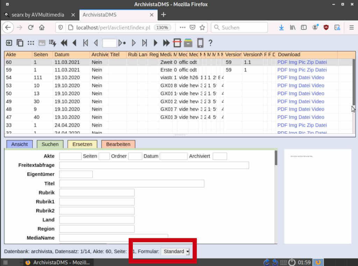Click the page number field in the toolbar
The image size is (358, 266).
tap(109, 43)
